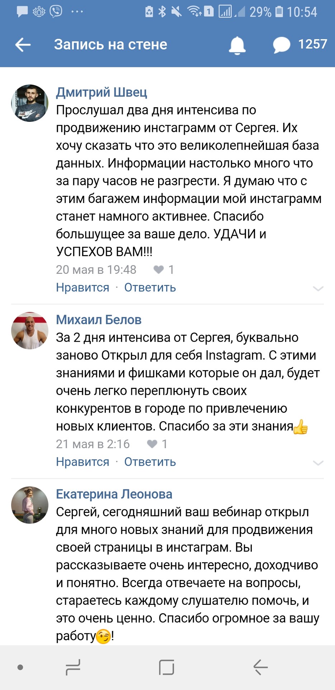Tap the notification bell icon

tap(237, 45)
